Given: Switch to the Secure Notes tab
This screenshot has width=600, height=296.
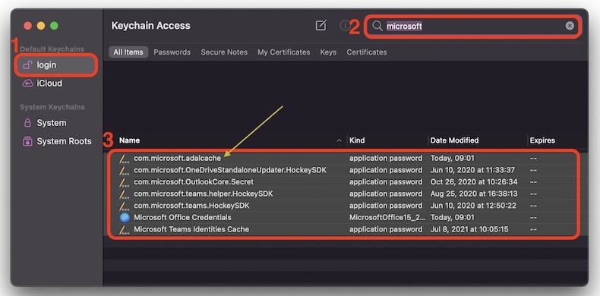Looking at the screenshot, I should [x=224, y=52].
